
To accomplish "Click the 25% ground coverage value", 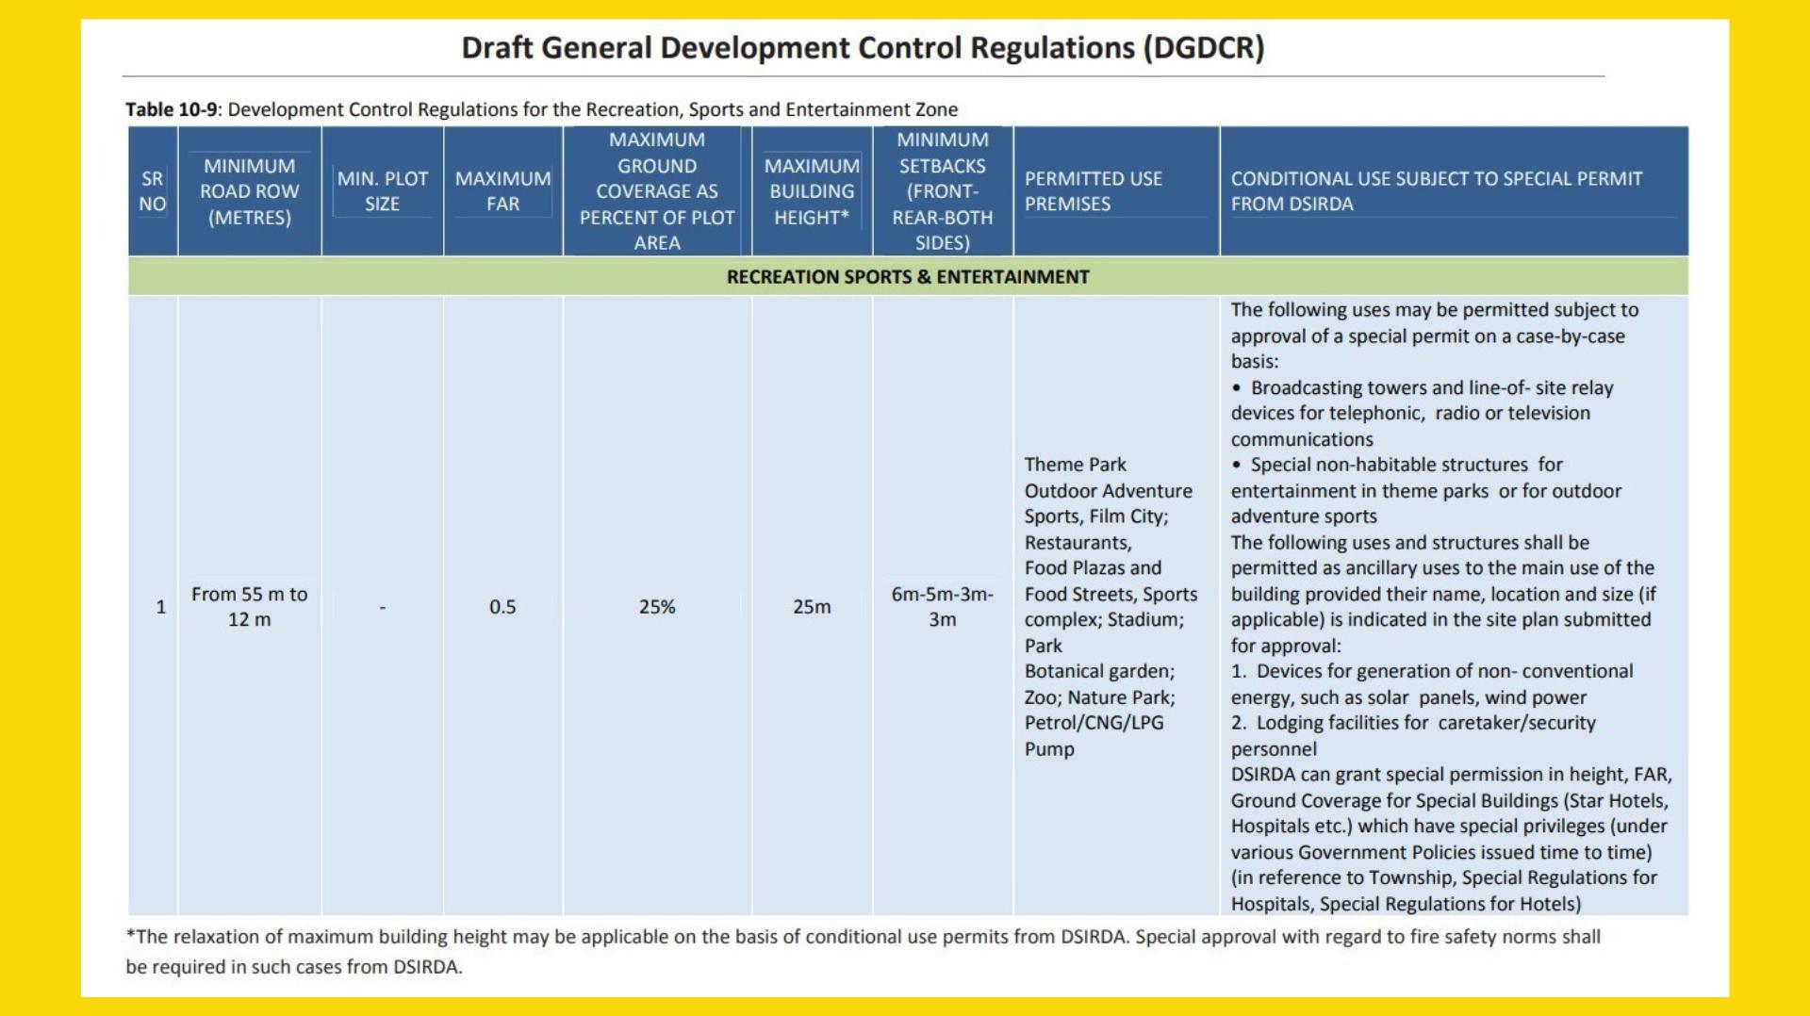I will 656,607.
